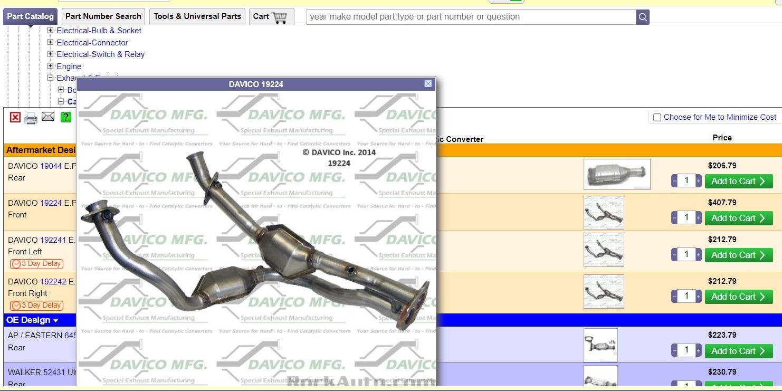Click the Electrical-Connector link
This screenshot has height=391, width=782.
click(92, 43)
